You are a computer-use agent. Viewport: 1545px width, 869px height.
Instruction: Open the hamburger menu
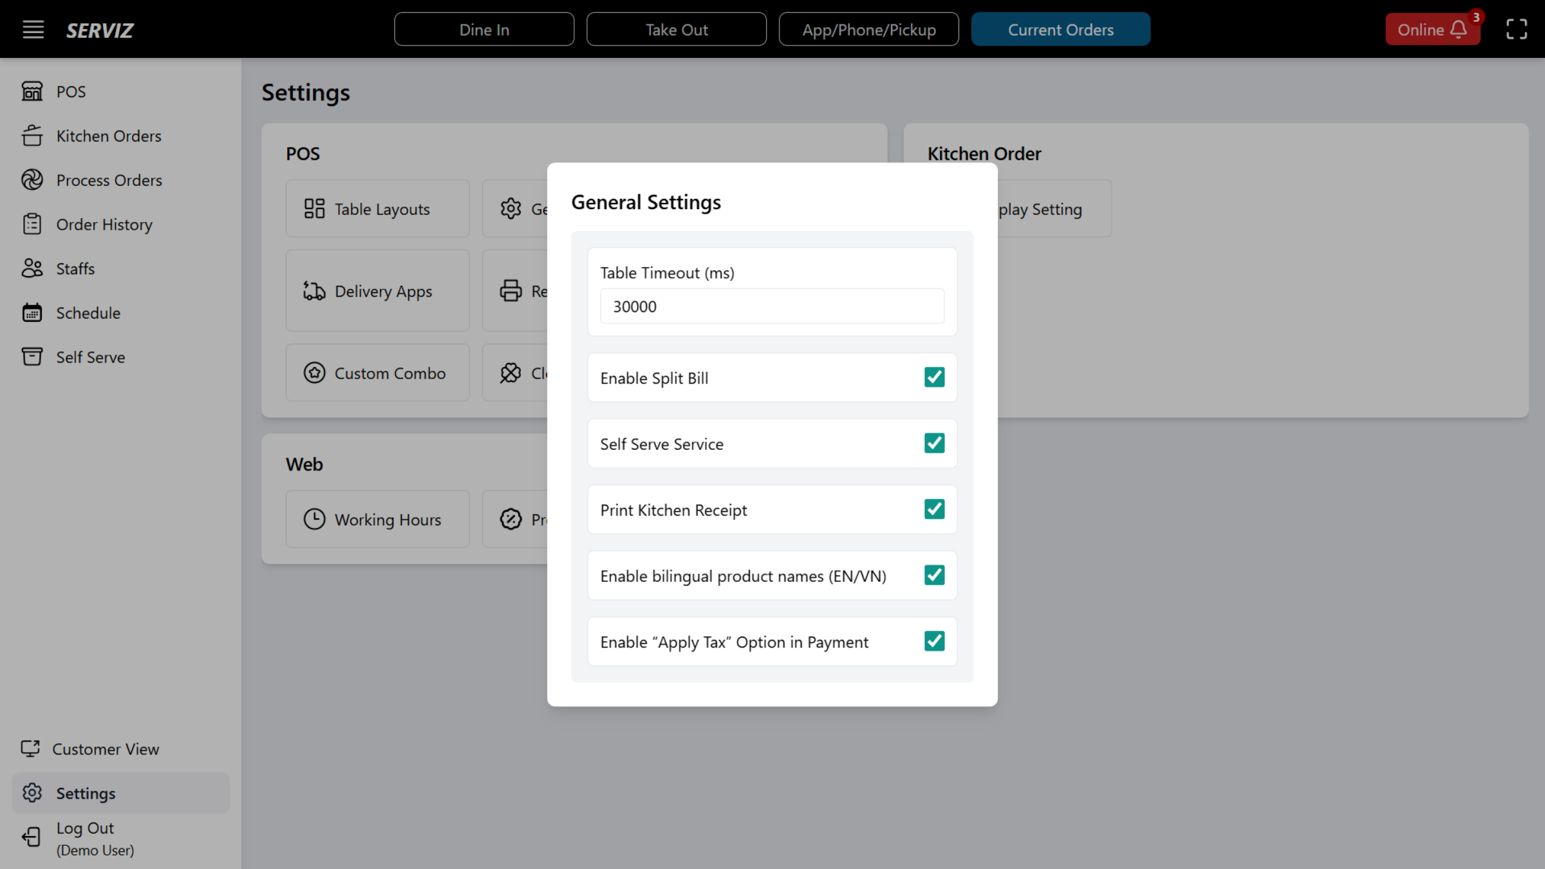(x=33, y=29)
